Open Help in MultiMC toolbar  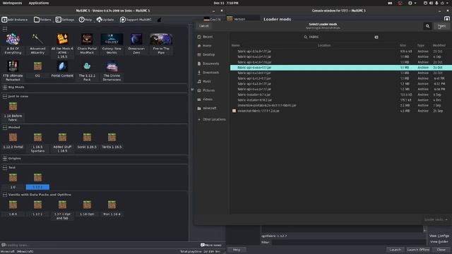tap(85, 20)
